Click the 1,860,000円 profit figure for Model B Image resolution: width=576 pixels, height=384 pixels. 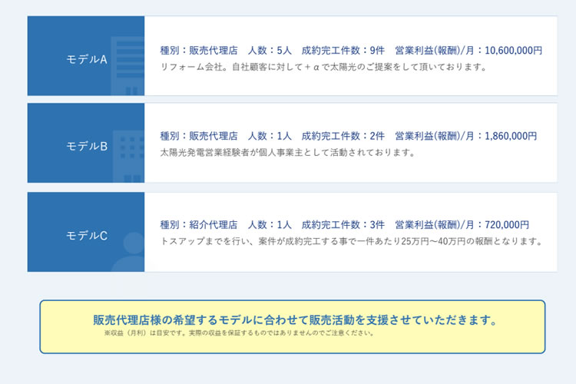tap(511, 136)
